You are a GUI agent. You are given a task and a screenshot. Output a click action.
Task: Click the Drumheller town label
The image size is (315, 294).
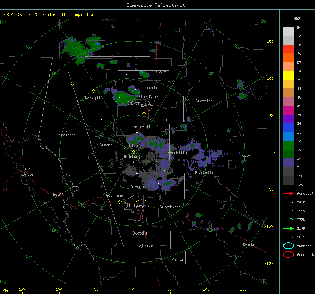pyautogui.click(x=205, y=172)
